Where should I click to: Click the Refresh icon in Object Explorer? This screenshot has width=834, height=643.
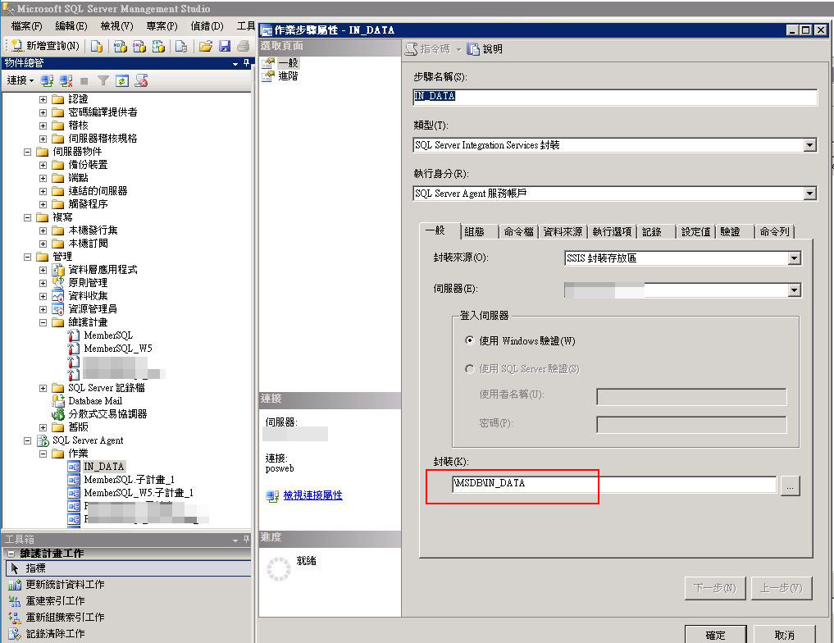tap(122, 81)
